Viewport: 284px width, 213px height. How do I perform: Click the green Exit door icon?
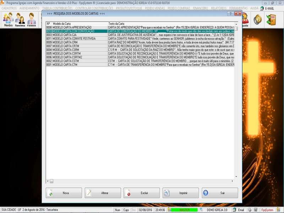click(271, 20)
